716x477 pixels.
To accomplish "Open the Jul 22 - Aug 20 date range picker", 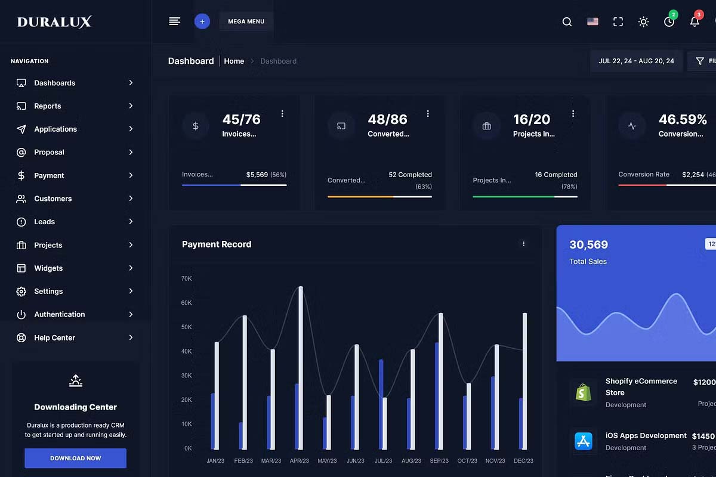I will [x=636, y=61].
